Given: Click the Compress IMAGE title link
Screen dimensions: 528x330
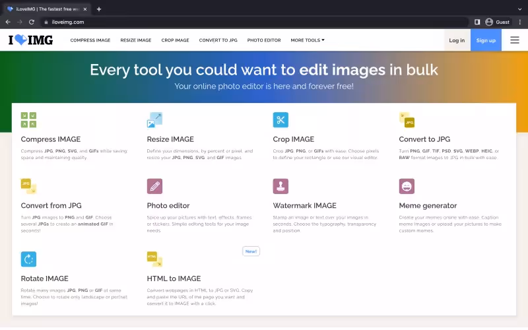Looking at the screenshot, I should [51, 139].
